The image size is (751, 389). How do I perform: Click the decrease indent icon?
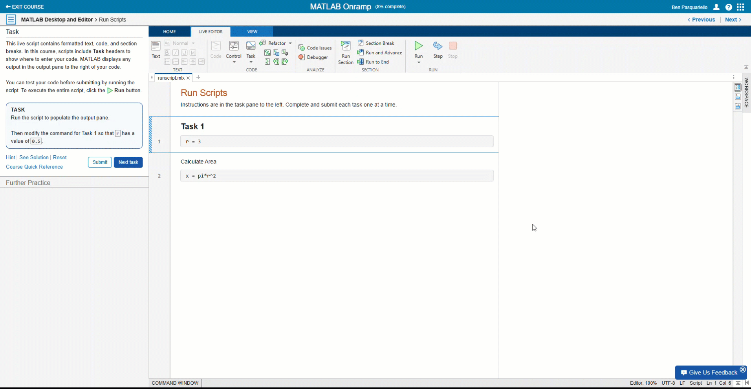tap(285, 62)
